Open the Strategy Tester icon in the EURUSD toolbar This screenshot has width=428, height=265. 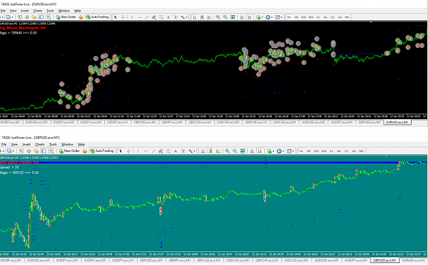click(49, 17)
